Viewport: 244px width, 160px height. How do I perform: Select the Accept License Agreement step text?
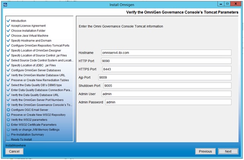28,26
